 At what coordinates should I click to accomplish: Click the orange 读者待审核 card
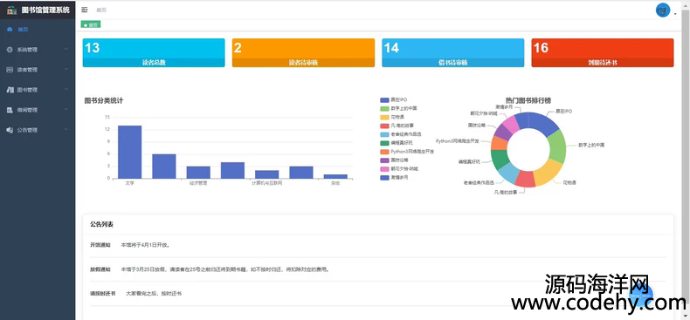pyautogui.click(x=303, y=52)
